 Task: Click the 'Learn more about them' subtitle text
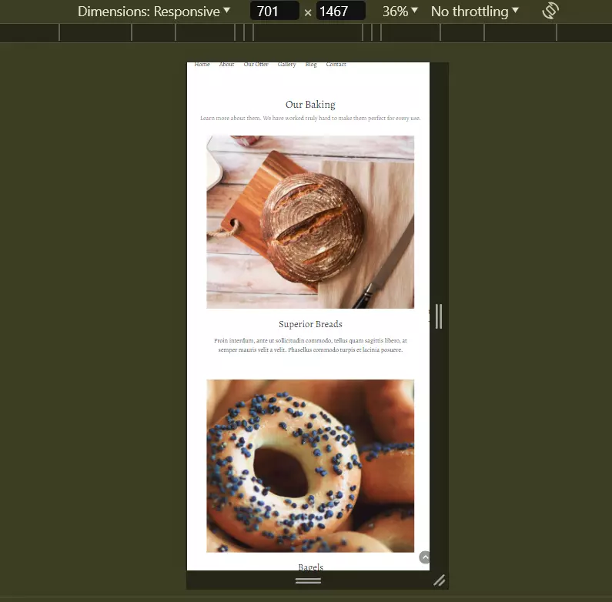[310, 118]
